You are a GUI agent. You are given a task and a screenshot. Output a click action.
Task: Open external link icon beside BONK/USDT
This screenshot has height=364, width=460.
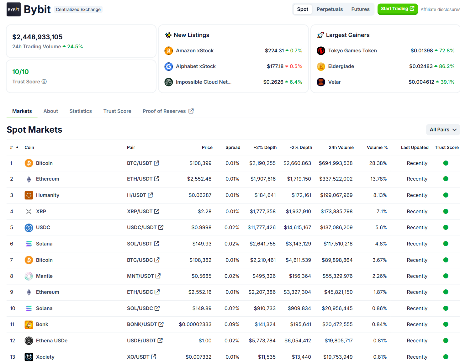[161, 324]
